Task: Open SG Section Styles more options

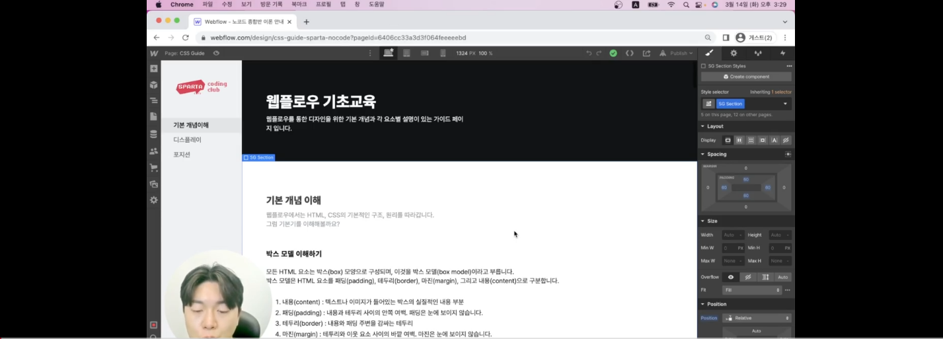Action: 789,66
